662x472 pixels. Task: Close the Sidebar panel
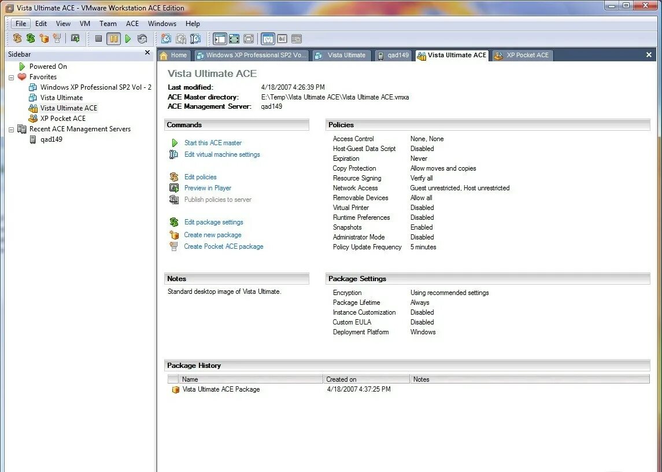point(147,53)
